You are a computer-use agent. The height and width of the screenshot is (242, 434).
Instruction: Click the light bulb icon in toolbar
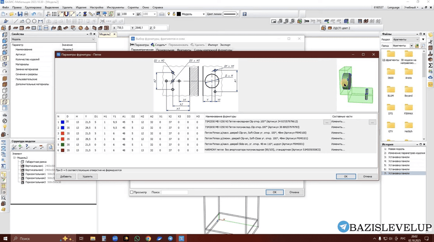coord(169,14)
